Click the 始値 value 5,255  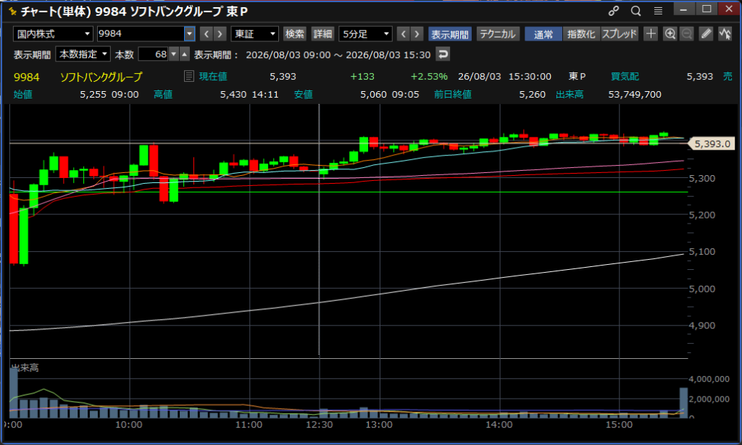pyautogui.click(x=93, y=95)
